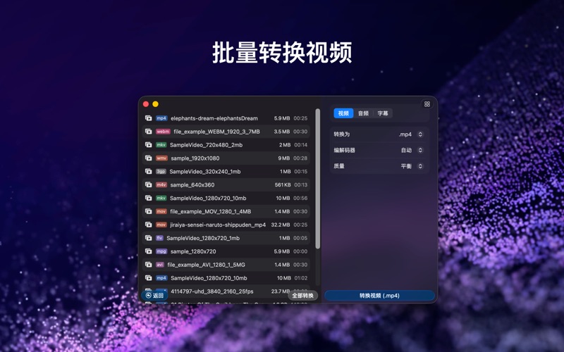Select the file_example_WEBM_1920_3_7MB file name
564x352 pixels.
(x=216, y=132)
